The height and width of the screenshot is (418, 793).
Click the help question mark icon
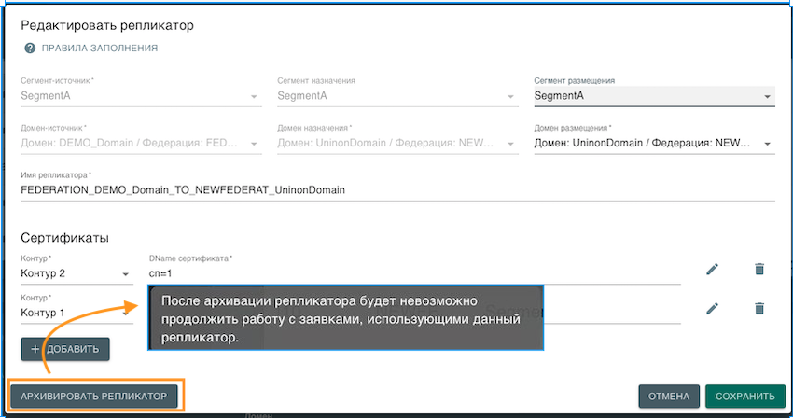pos(30,48)
